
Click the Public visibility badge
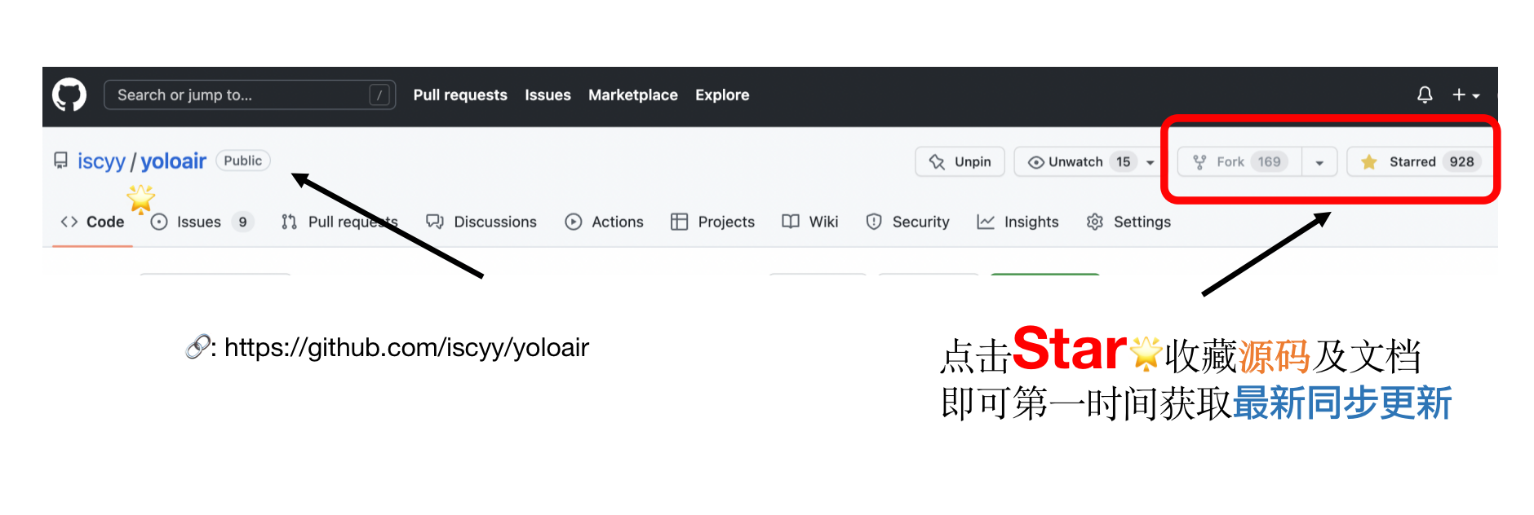click(x=243, y=161)
